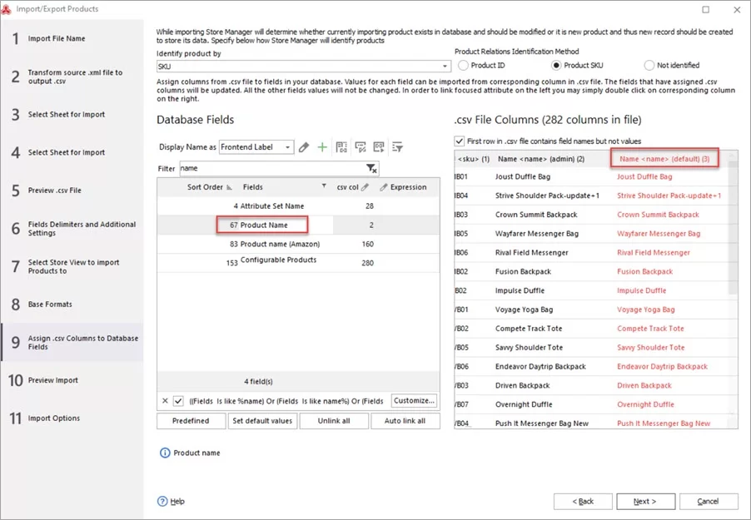Screen dimensions: 751x520
Task: Remove the filter expression with the X icon
Action: pos(165,401)
